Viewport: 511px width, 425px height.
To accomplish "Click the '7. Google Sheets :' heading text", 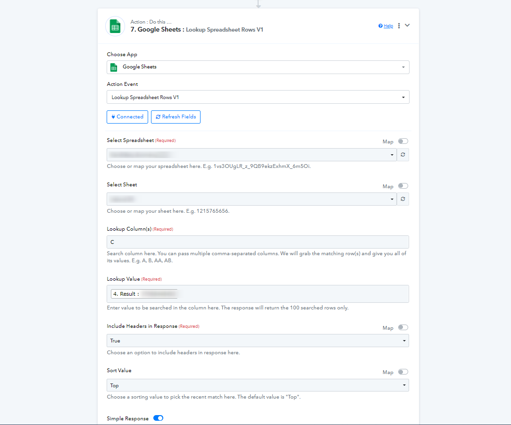I will point(158,29).
